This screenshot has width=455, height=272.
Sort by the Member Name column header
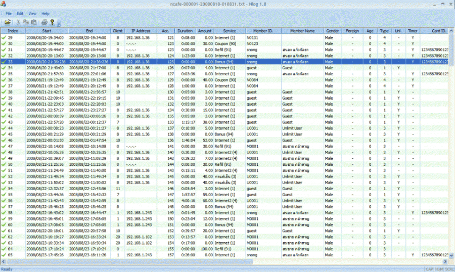302,31
